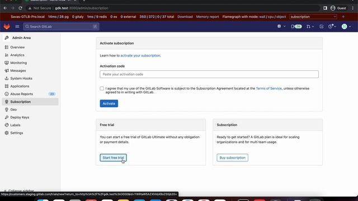Click the Analytics chart icon
Image resolution: width=358 pixels, height=201 pixels.
coord(7,55)
